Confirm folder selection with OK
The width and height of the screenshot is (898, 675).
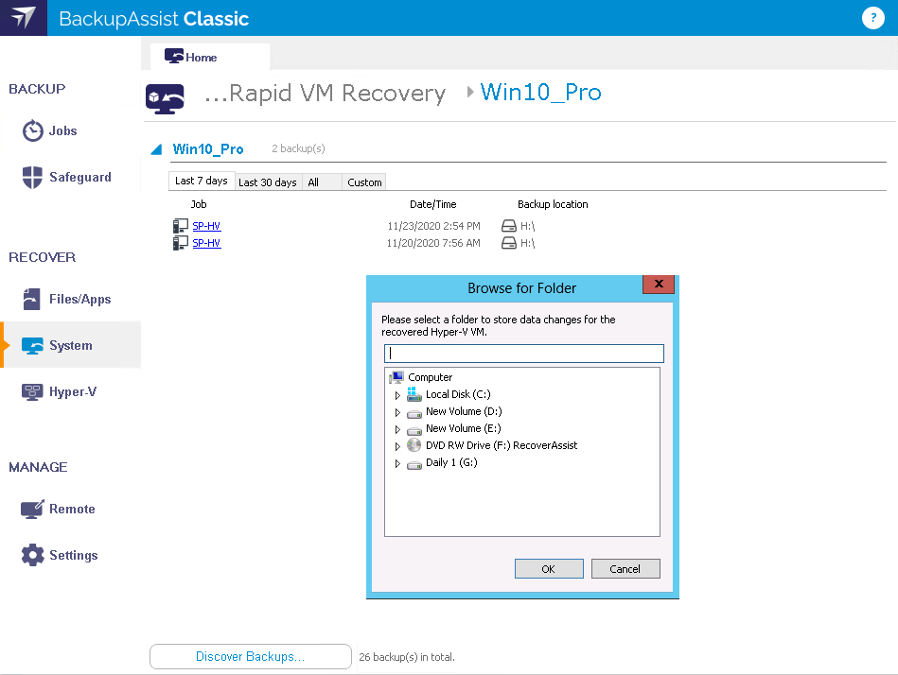click(549, 568)
